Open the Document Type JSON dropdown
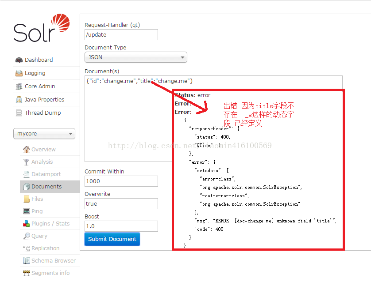 pyautogui.click(x=136, y=57)
